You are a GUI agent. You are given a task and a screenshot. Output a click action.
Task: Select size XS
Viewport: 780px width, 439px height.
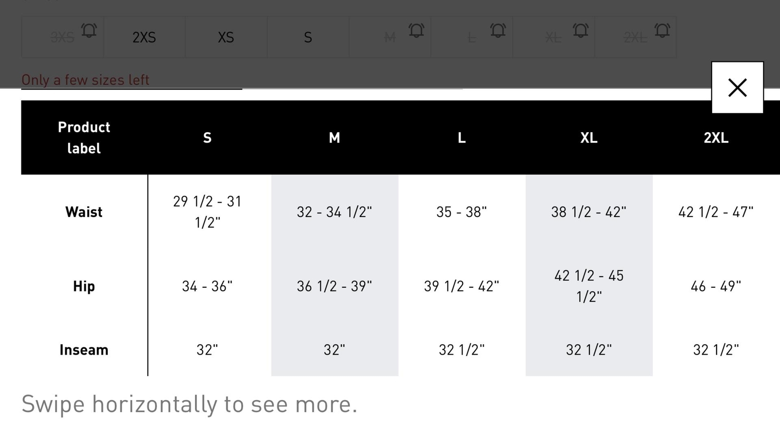(x=226, y=37)
